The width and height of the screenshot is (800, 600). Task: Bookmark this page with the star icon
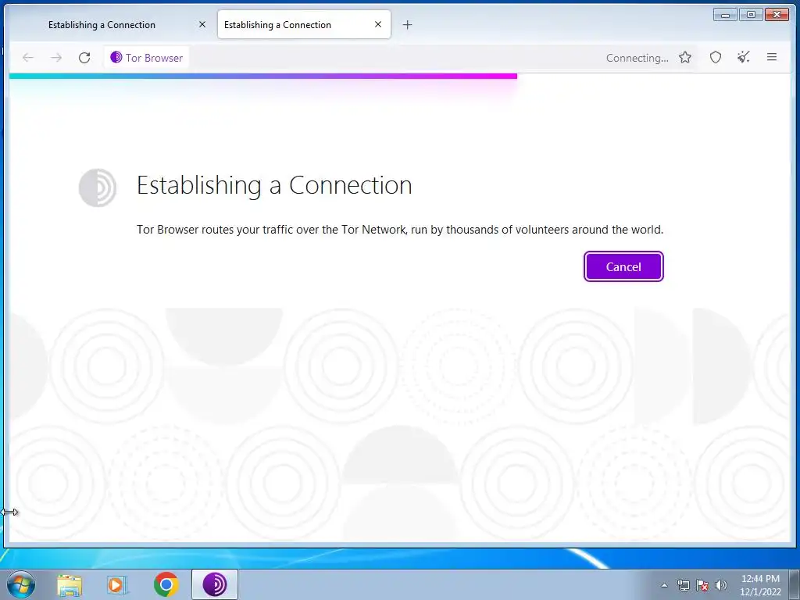pos(685,57)
